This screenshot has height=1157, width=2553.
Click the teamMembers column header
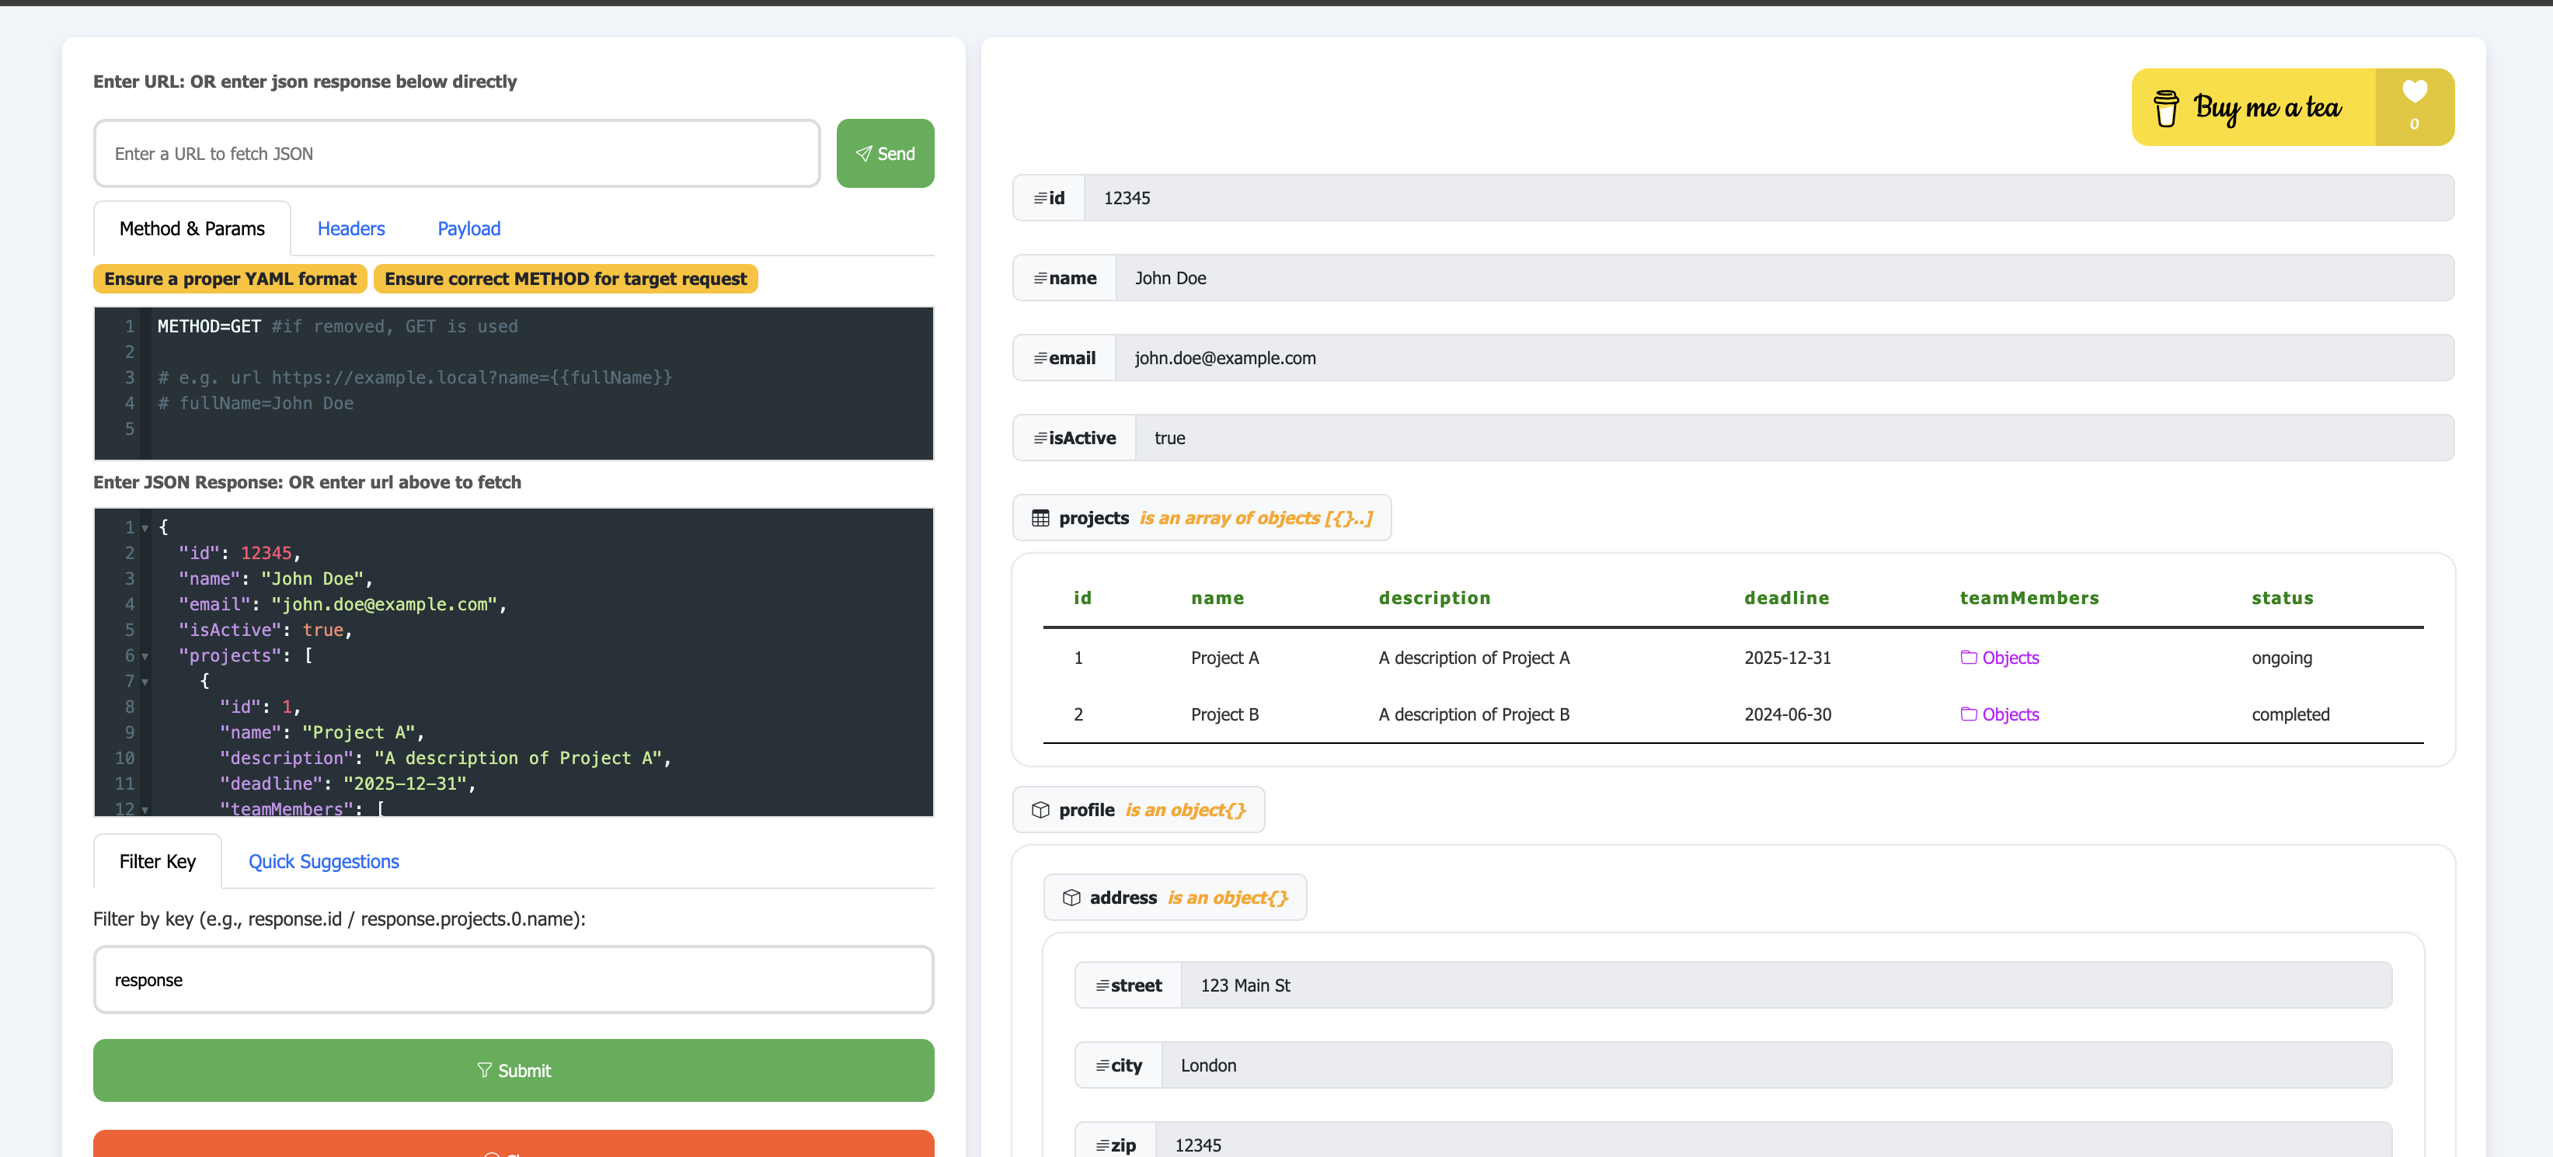(x=2029, y=599)
